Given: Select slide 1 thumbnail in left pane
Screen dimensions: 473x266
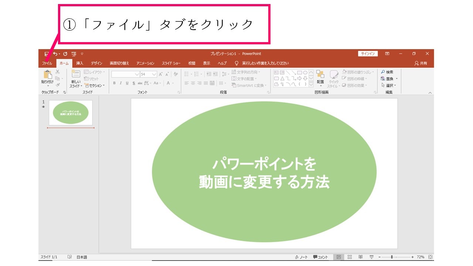Looking at the screenshot, I should click(71, 113).
